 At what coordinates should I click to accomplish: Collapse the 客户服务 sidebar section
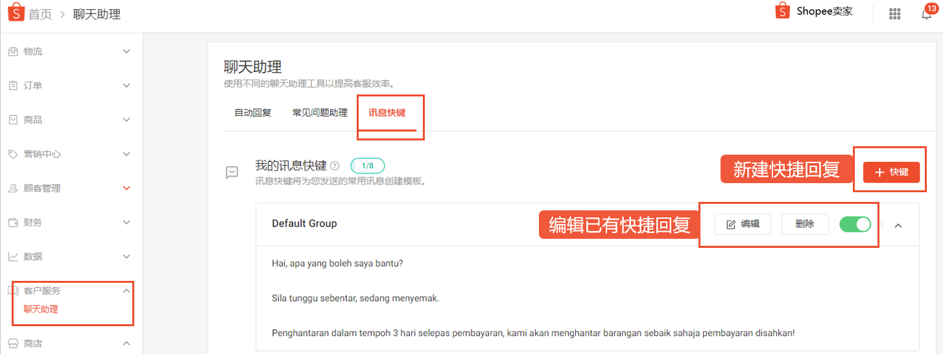[x=126, y=291]
